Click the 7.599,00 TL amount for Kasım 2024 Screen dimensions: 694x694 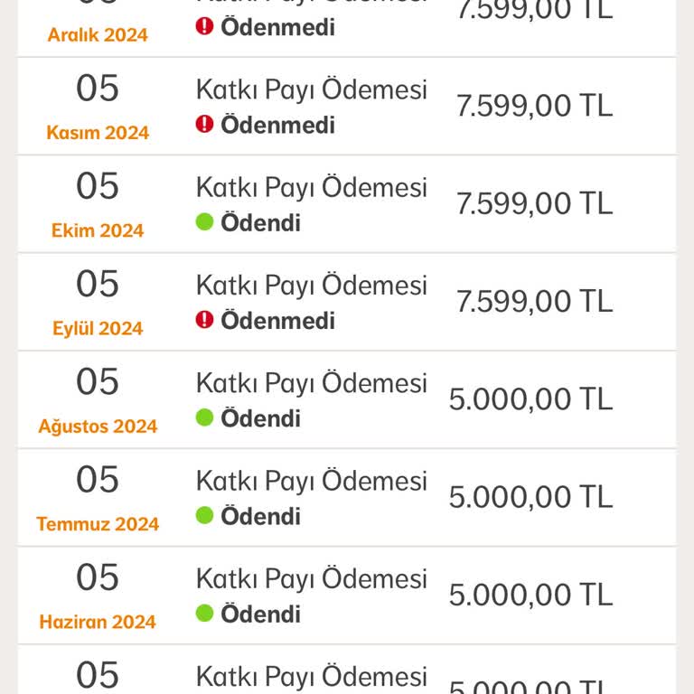point(534,106)
